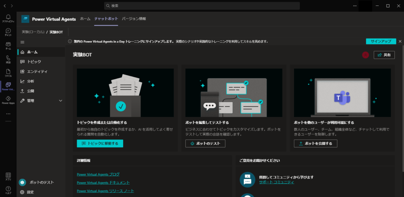Click the トピックを作成または自動化する heading
The image size is (404, 197).
coord(102,123)
